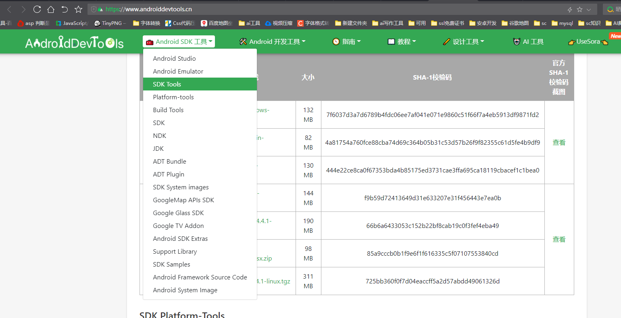Select Google Glass SDK from the menu
Viewport: 621px width, 318px height.
(200, 213)
